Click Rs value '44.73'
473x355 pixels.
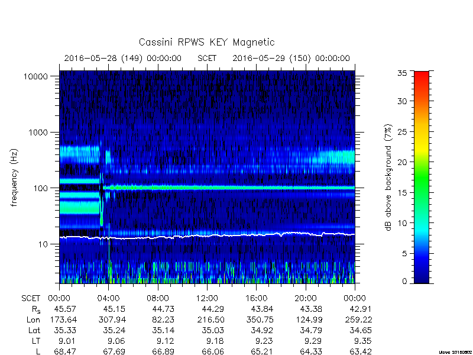click(x=163, y=309)
